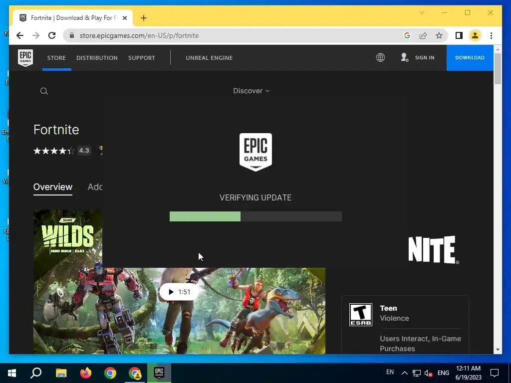Bookmark this page with star icon
The width and height of the screenshot is (511, 383).
(x=439, y=35)
